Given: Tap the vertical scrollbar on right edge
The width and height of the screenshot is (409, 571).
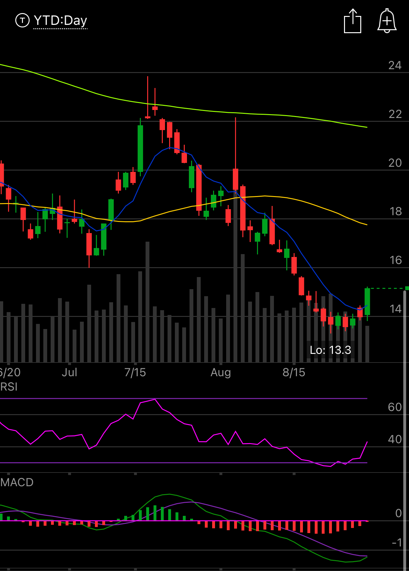Looking at the screenshot, I should pyautogui.click(x=405, y=430).
